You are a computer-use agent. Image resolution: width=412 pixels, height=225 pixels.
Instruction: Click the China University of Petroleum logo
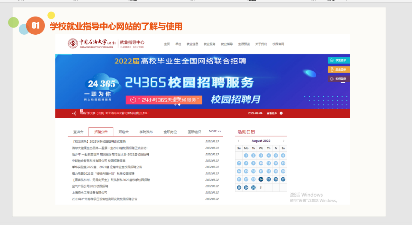[73, 43]
